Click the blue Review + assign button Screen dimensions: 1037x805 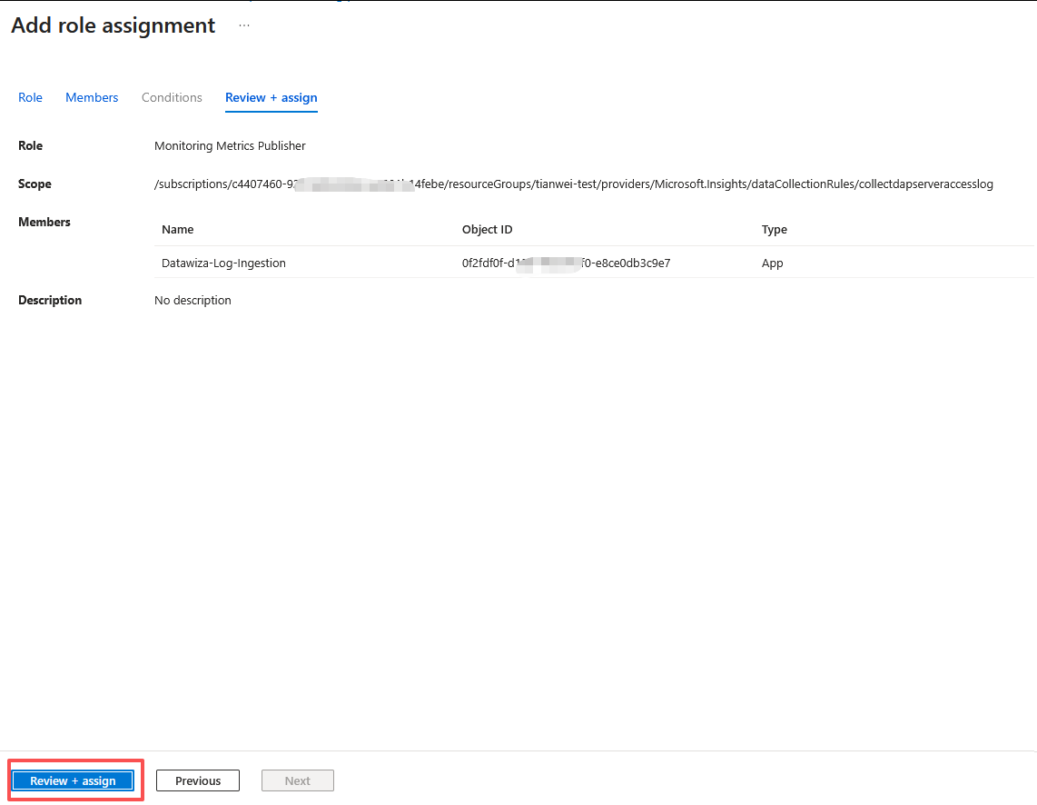(x=73, y=780)
